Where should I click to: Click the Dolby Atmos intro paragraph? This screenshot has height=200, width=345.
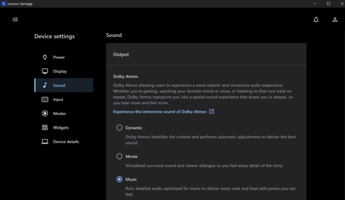[x=203, y=94]
